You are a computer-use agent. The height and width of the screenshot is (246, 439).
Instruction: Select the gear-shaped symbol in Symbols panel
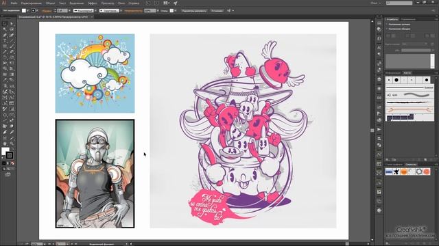[419, 172]
